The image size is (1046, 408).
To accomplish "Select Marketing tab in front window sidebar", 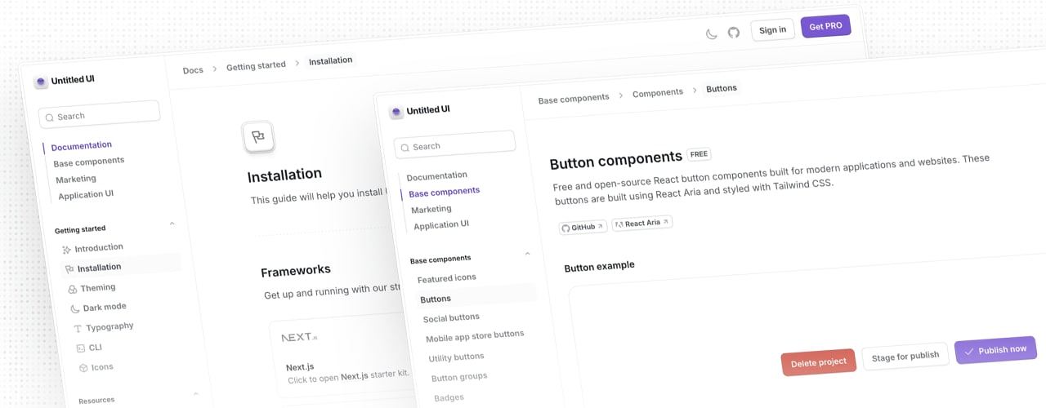I will (x=431, y=209).
